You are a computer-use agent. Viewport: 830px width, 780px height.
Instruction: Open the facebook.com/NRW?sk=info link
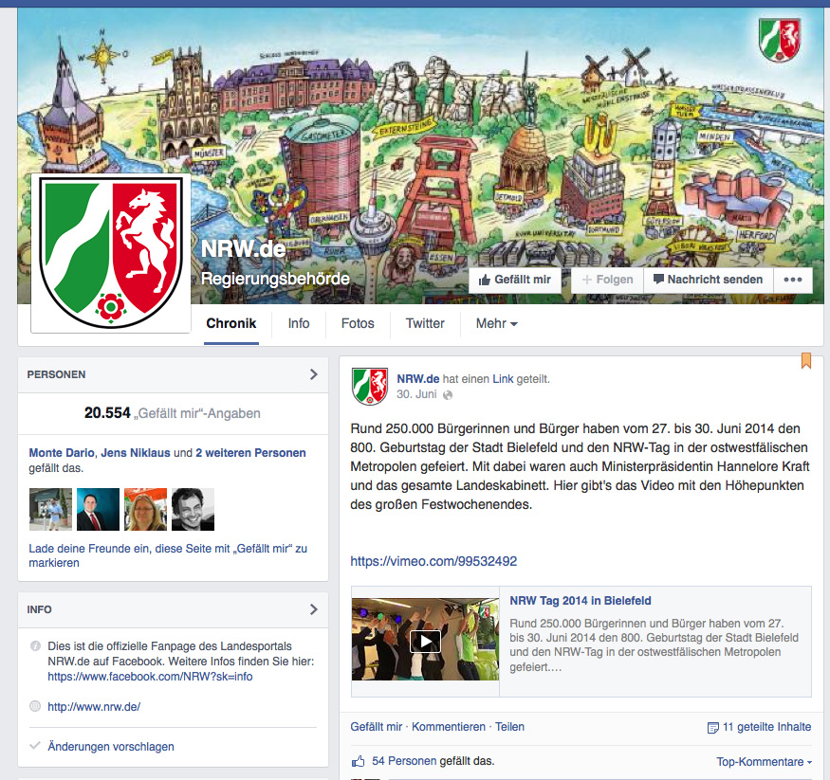[150, 677]
